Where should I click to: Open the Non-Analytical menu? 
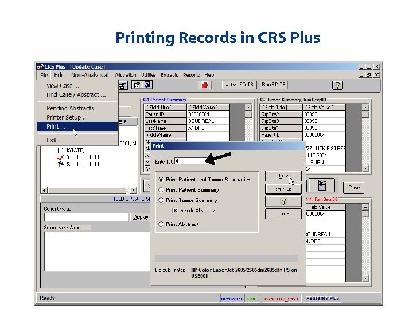coord(89,75)
